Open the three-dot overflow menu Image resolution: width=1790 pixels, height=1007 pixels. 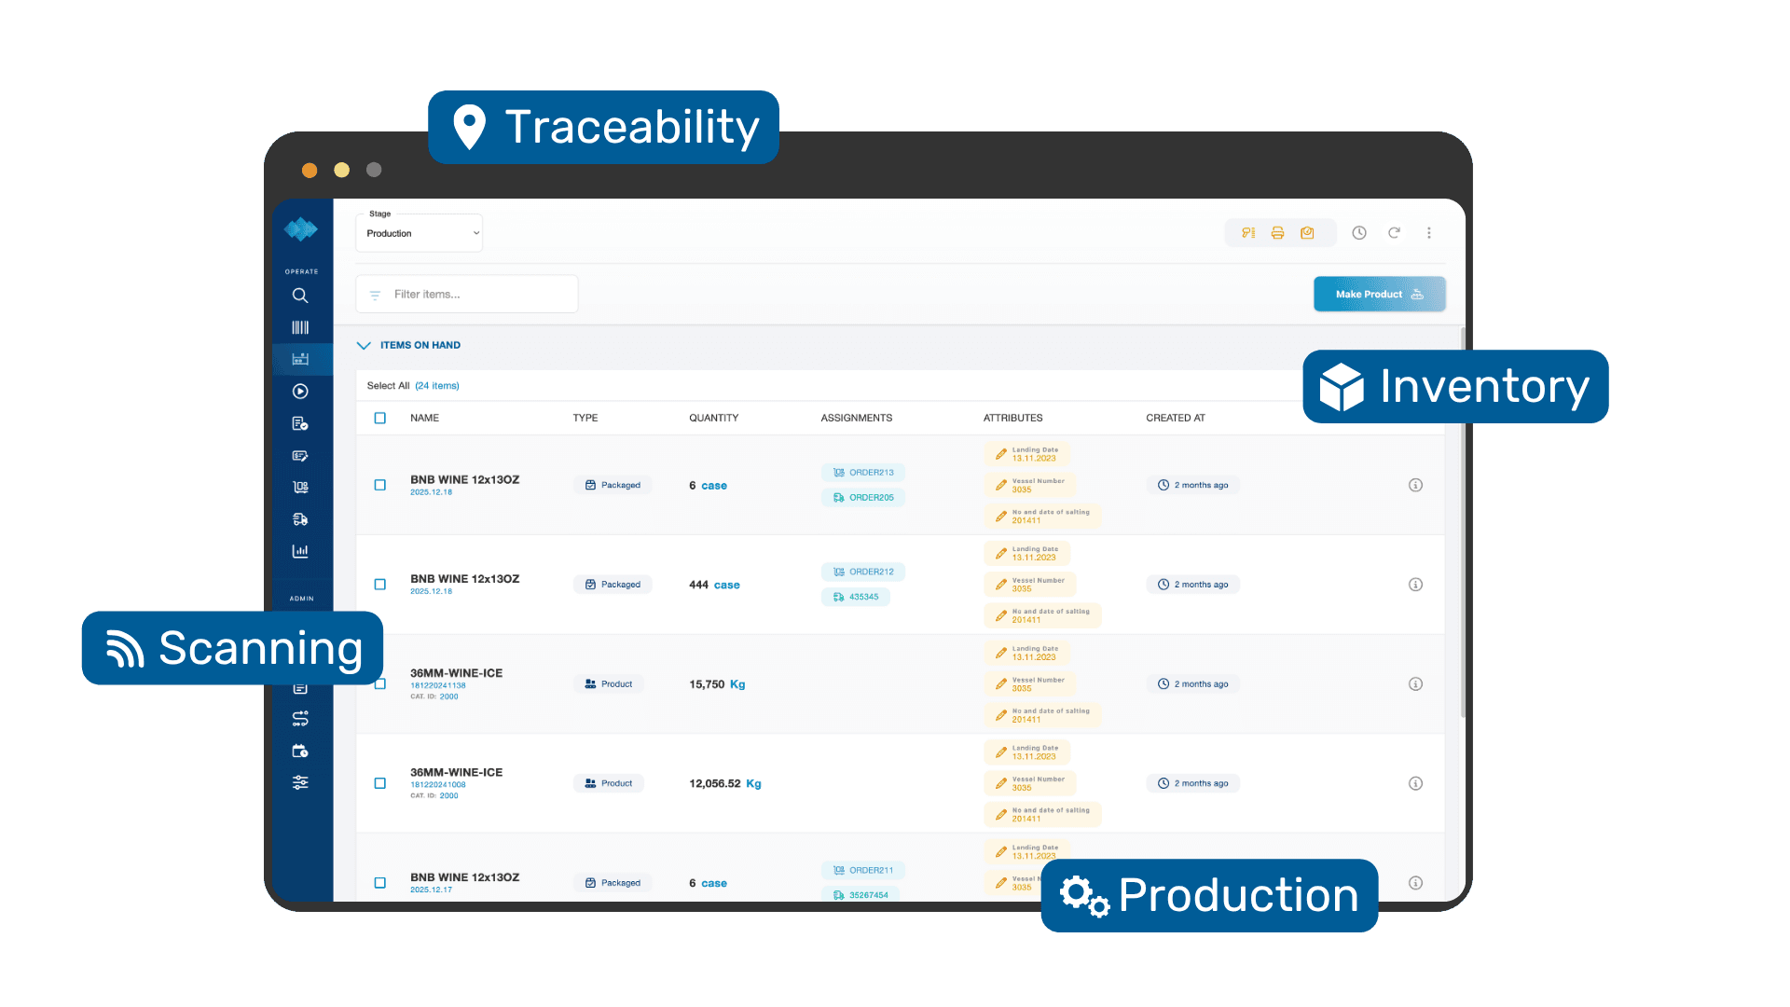click(x=1429, y=232)
